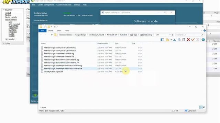Open the Home ribbon tab

[51, 31]
